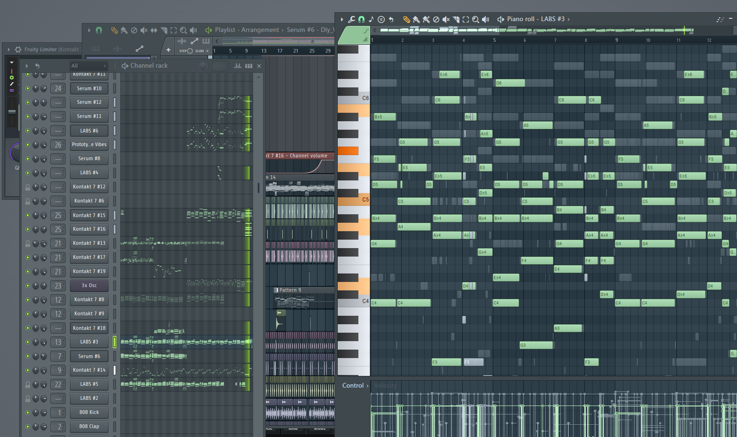Select the Zoom tool in Piano roll
The image size is (737, 437).
click(475, 19)
